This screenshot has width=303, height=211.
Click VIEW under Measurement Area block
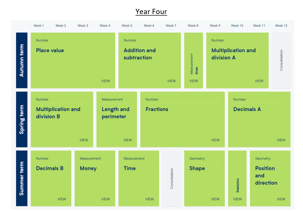tap(194, 81)
